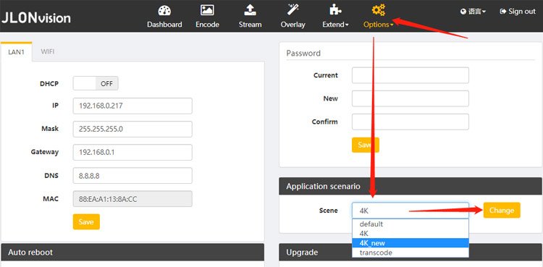Open the language dropdown

(473, 12)
